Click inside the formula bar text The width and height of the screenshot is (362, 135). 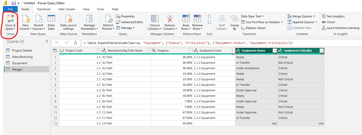(189, 43)
